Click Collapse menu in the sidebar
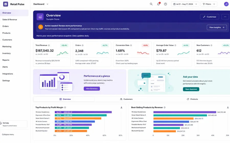 coord(8,135)
